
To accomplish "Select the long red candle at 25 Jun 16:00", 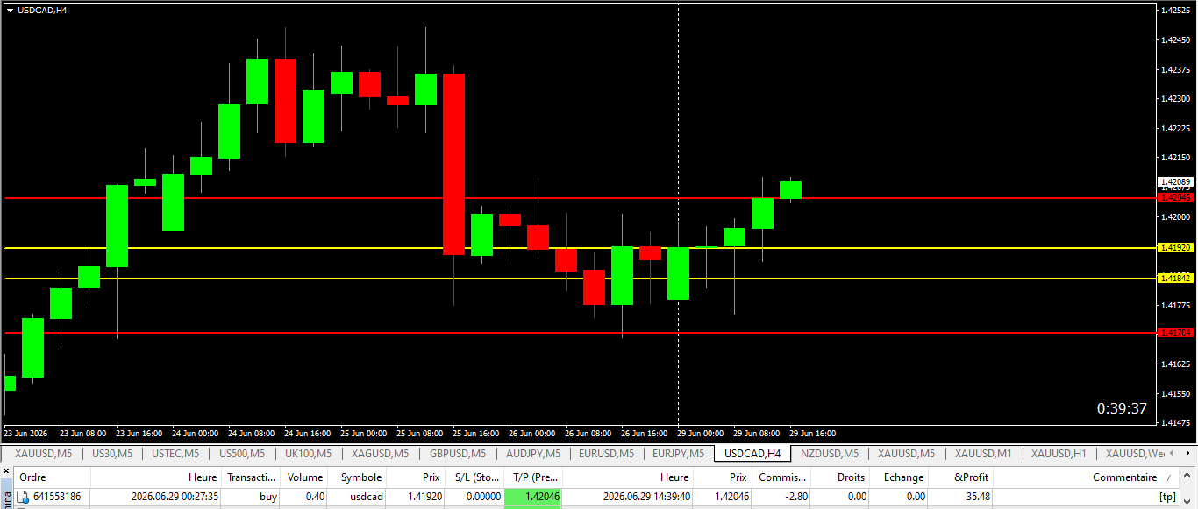I will click(x=453, y=164).
